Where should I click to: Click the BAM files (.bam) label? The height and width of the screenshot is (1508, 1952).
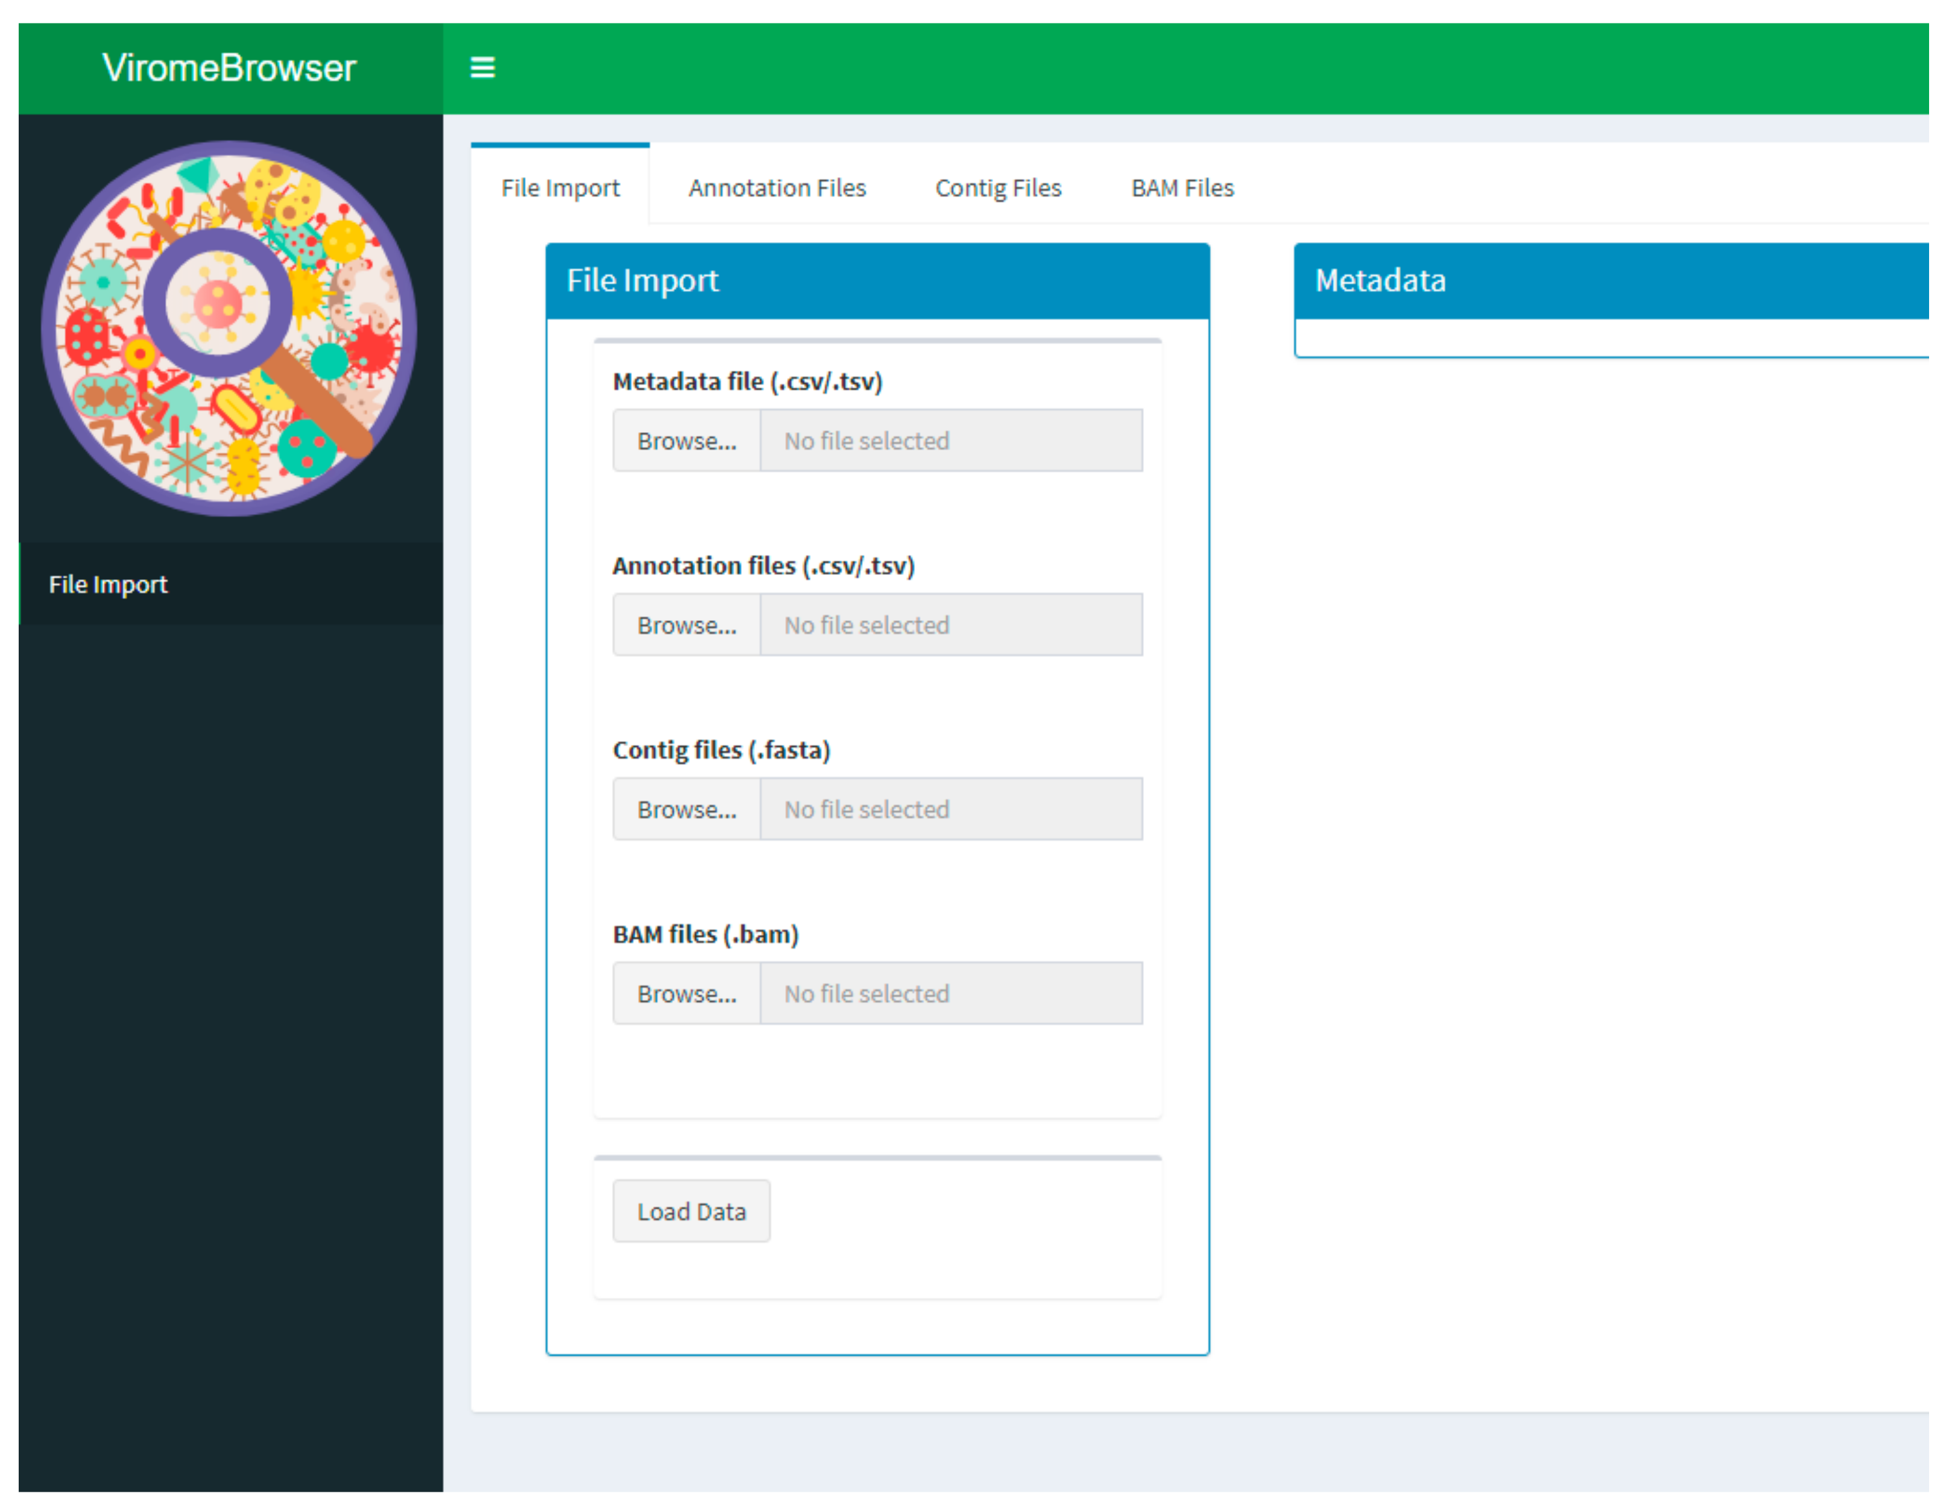click(x=705, y=934)
